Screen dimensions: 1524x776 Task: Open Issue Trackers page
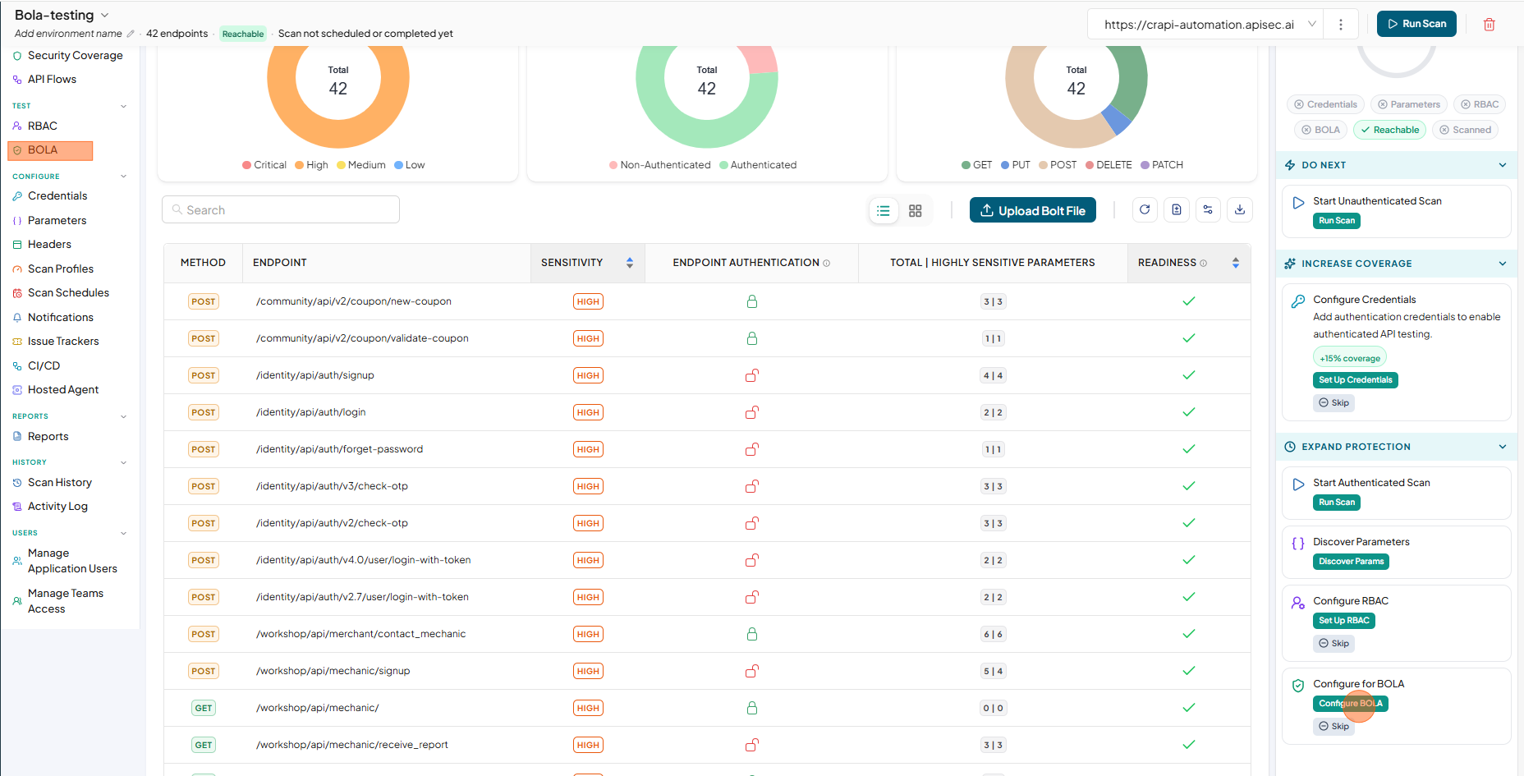(x=63, y=341)
